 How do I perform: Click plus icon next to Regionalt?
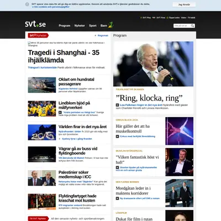96,35
